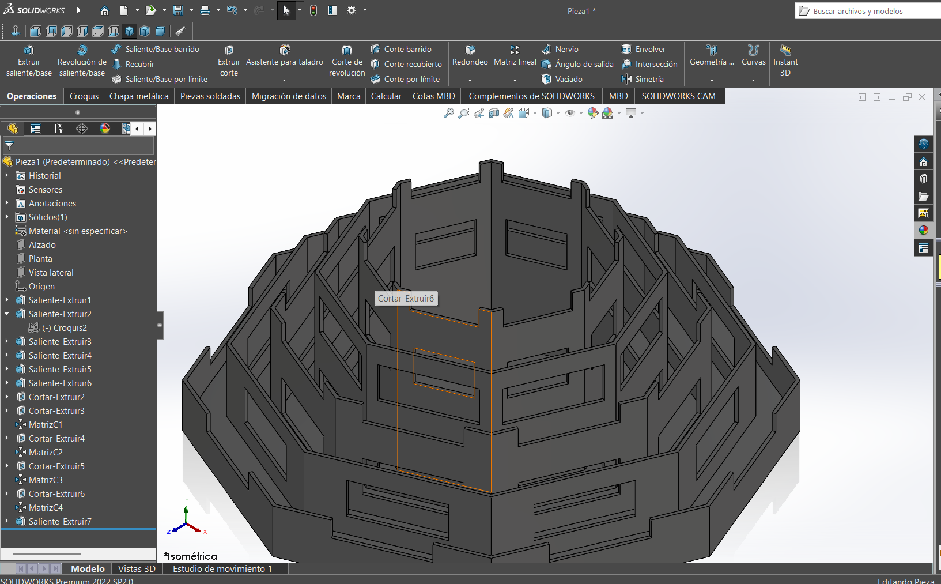Launch Instant 3D mode

pos(785,61)
